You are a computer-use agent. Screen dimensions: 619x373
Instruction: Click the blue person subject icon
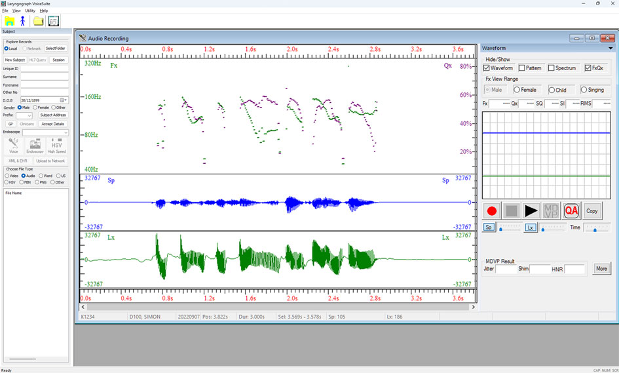[22, 22]
